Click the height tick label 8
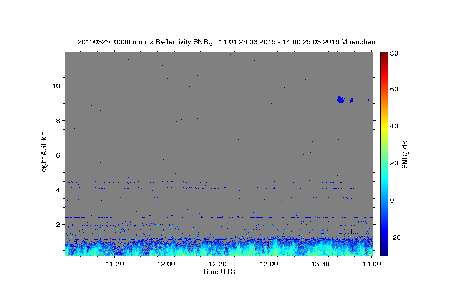 (58, 120)
